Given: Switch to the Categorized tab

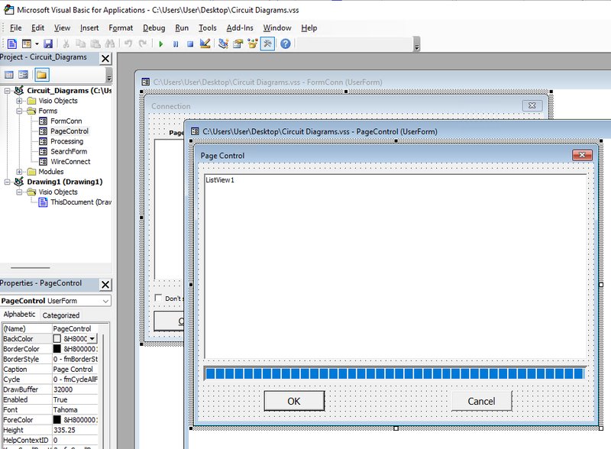Looking at the screenshot, I should [61, 315].
